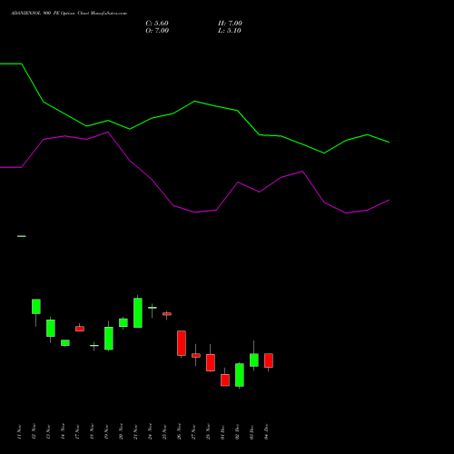
Task: Select the green candlestick for 13 Nov
Action: click(51, 328)
